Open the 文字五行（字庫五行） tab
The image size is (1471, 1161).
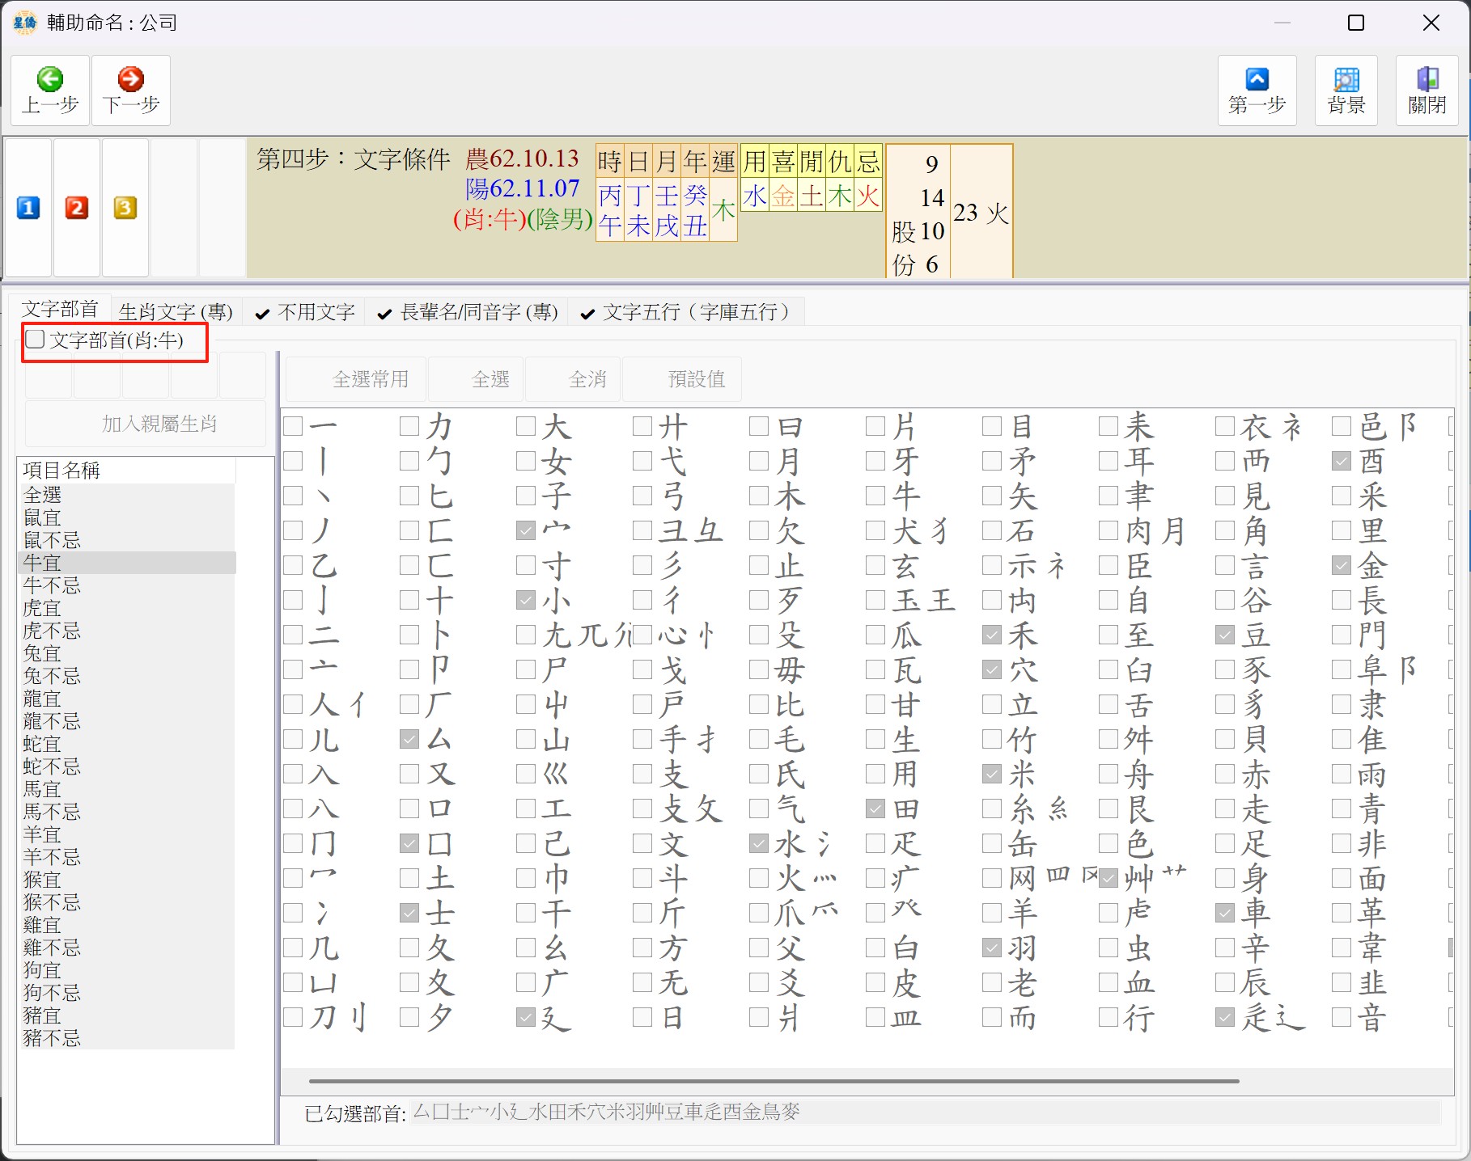click(x=685, y=312)
